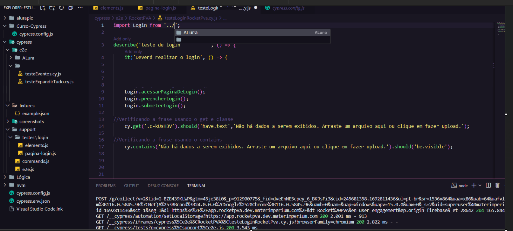Viewport: 513px width, 231px height.
Task: Click the screenshots folder icon
Action: coord(15,121)
